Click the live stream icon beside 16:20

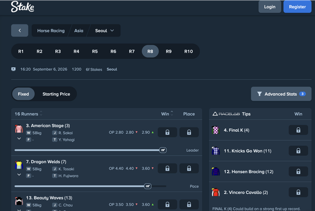tap(14, 69)
